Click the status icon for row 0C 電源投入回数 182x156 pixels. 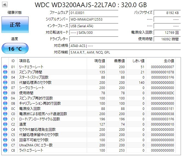pyautogui.click(x=5, y=108)
